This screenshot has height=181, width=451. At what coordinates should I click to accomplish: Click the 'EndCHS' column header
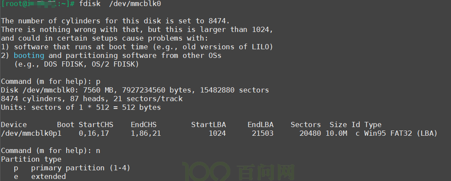pos(143,125)
